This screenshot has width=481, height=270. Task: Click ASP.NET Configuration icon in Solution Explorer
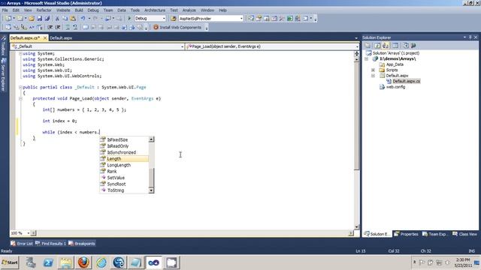point(413,46)
